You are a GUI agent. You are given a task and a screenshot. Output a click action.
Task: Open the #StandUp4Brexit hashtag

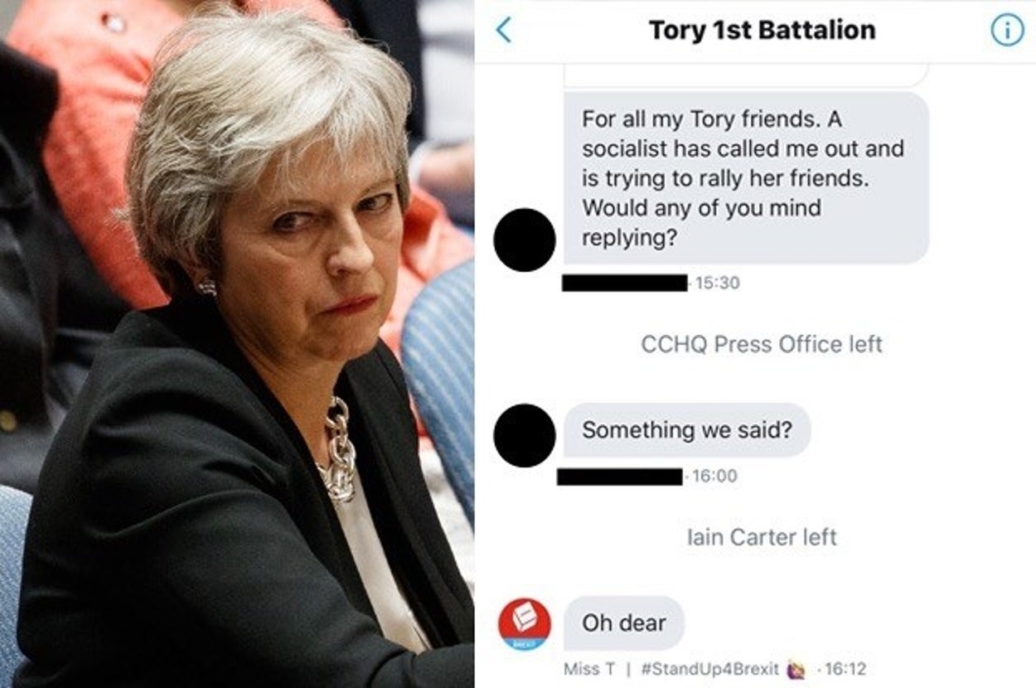tap(710, 669)
